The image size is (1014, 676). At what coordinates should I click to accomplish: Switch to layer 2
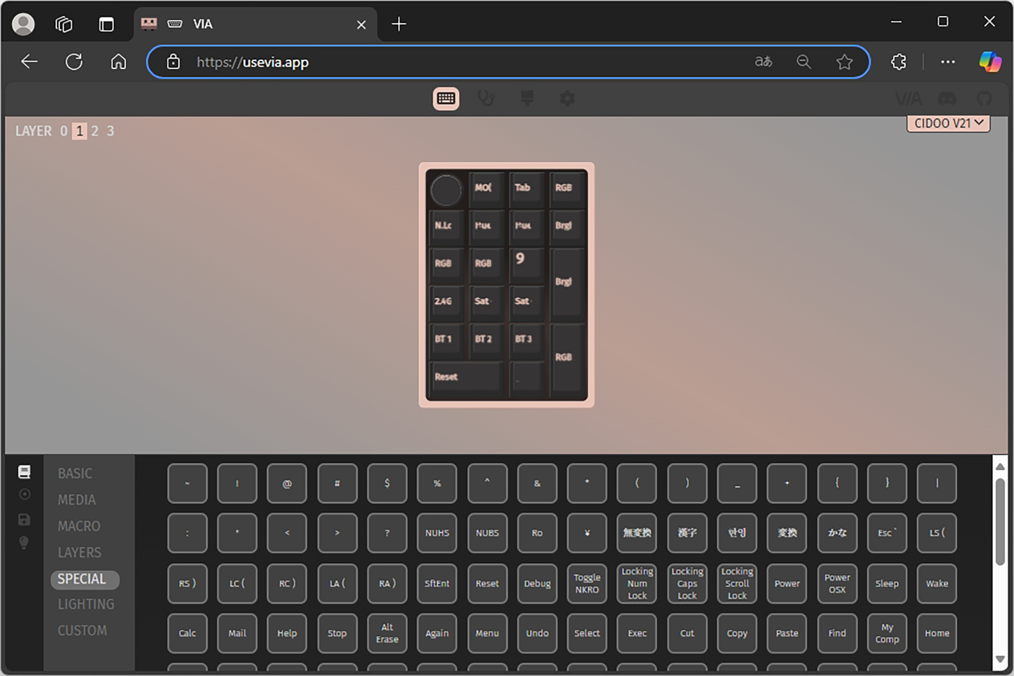(95, 131)
